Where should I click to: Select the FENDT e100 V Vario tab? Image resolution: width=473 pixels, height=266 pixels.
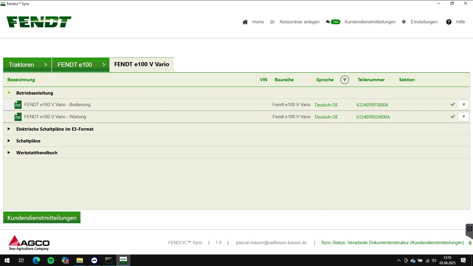coord(142,64)
